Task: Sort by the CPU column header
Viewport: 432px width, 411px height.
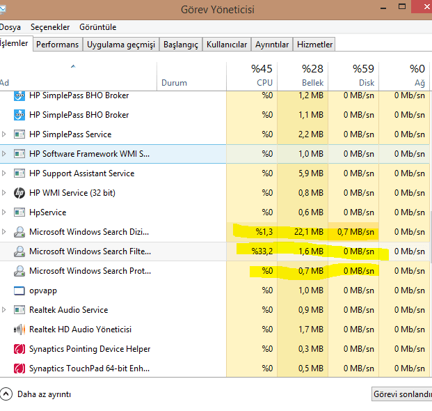Action: pyautogui.click(x=252, y=76)
